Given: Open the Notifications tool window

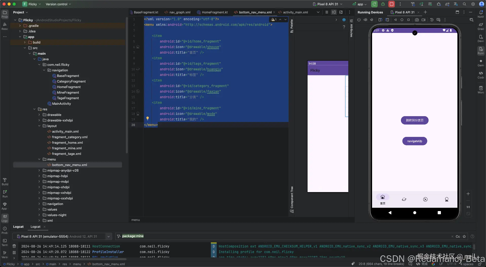Looking at the screenshot, I should [481, 13].
